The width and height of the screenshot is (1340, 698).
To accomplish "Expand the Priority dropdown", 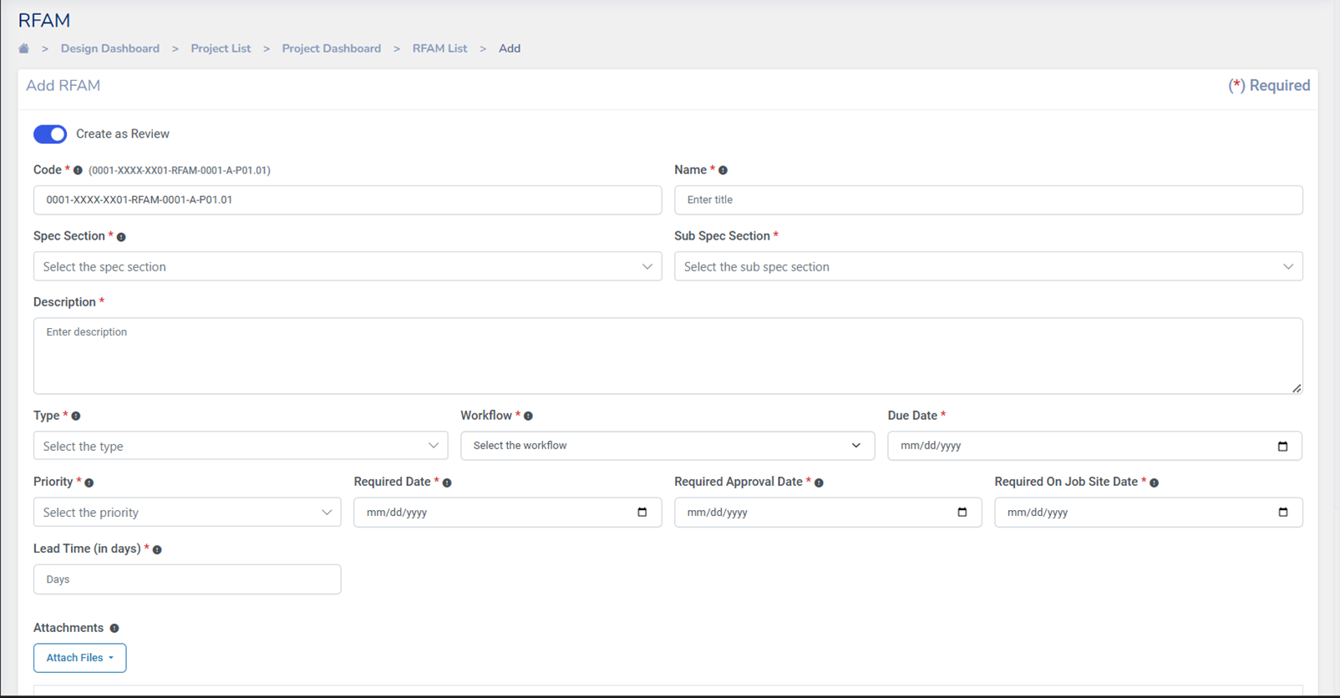I will click(x=187, y=513).
